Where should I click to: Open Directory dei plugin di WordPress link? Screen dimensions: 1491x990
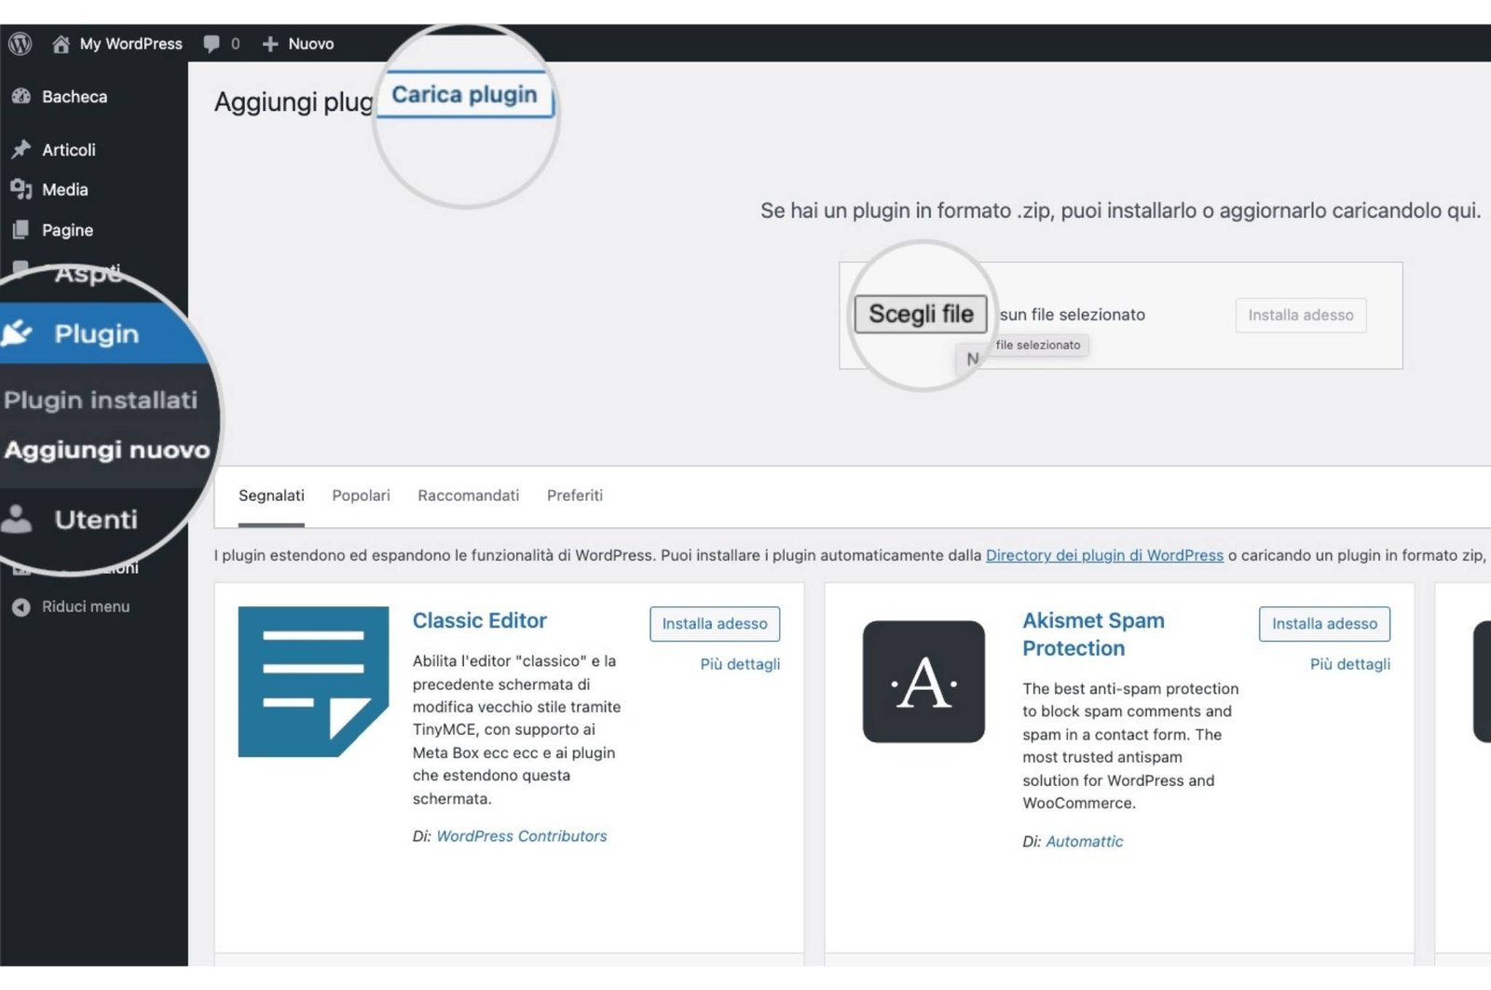coord(1104,555)
